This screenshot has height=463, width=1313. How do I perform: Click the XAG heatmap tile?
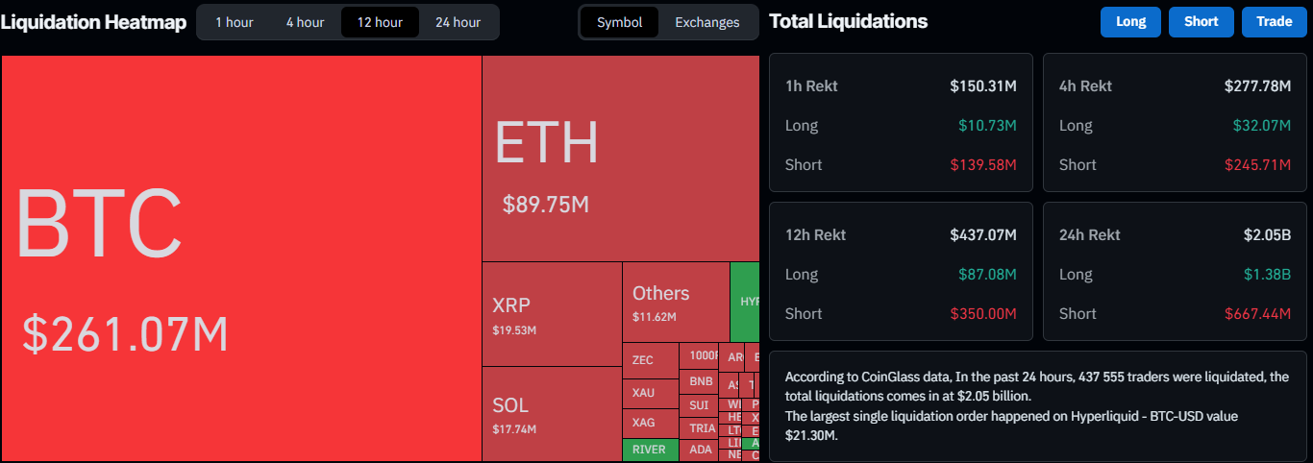(650, 422)
